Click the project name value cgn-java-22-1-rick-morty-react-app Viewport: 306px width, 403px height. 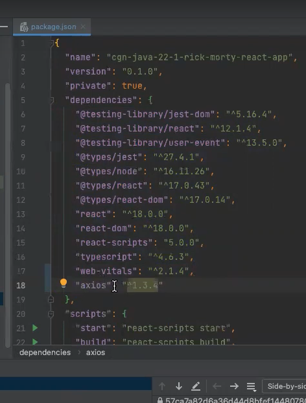[x=199, y=57]
